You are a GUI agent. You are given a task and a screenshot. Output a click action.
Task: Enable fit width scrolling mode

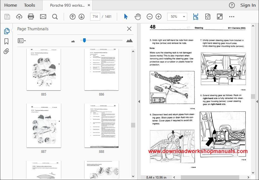[196, 17]
